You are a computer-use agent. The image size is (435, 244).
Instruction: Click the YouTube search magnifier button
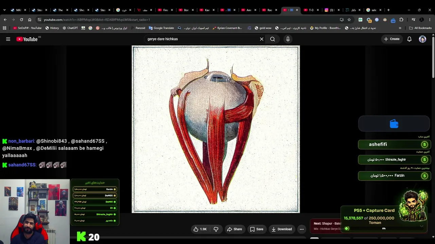tap(273, 39)
